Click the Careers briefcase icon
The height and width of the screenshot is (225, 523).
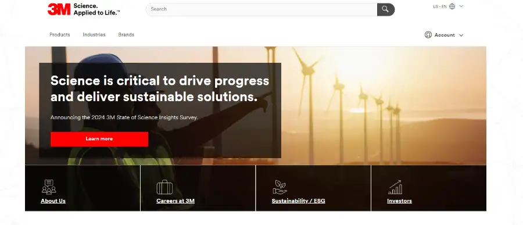[x=164, y=187]
